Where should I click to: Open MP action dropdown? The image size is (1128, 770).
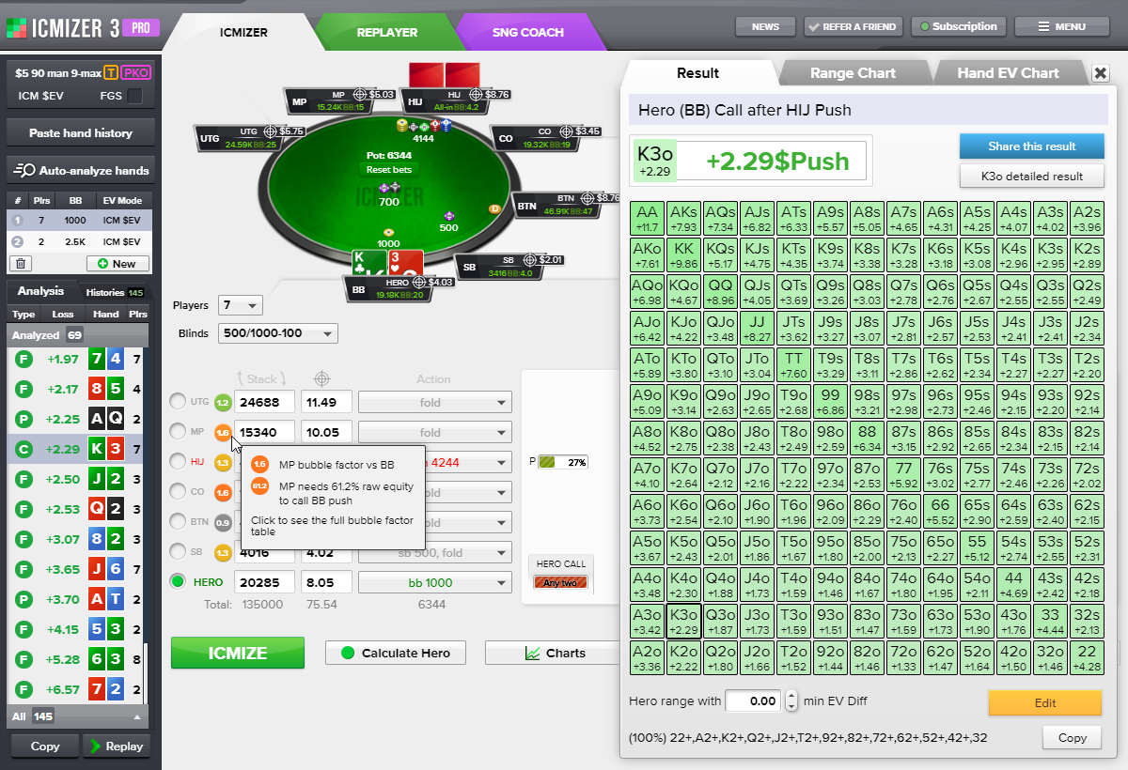(x=435, y=433)
